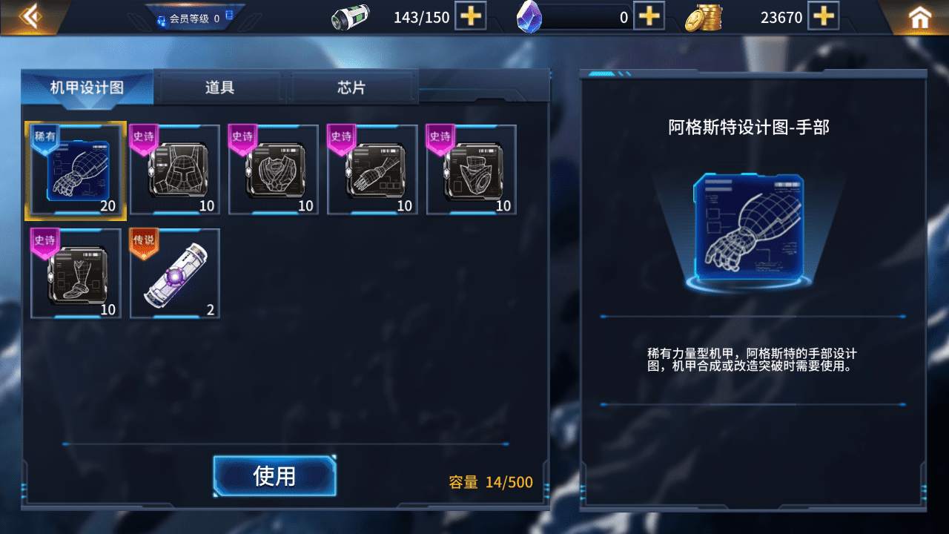Click the energy battery icon
The width and height of the screenshot is (949, 534).
click(350, 17)
